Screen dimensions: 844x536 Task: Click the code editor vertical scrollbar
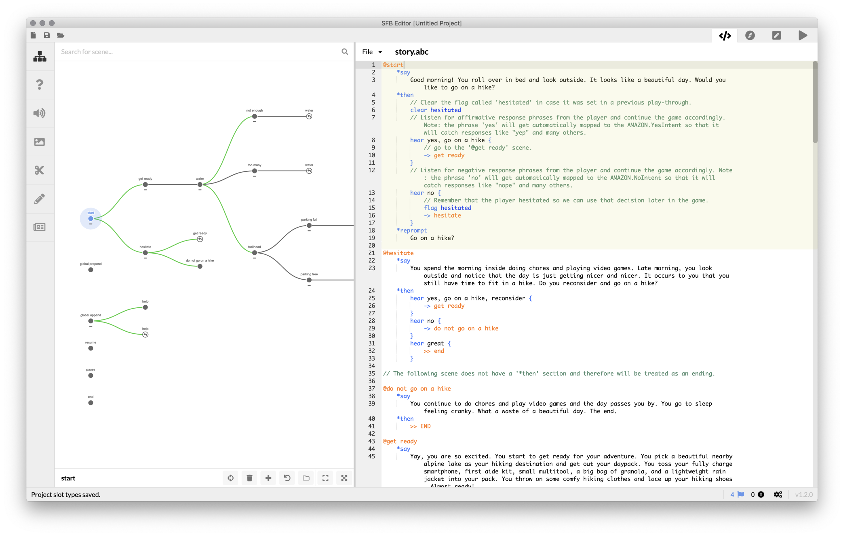coord(815,102)
